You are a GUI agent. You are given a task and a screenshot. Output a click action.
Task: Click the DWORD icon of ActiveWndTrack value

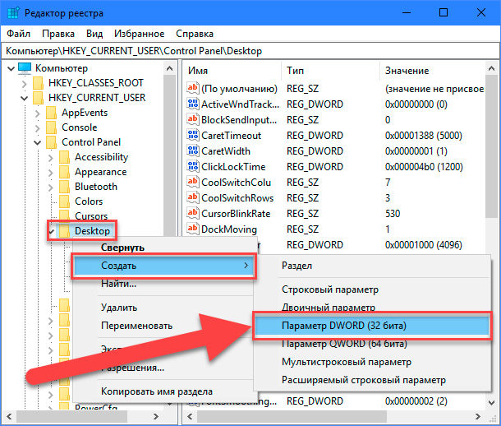point(193,104)
